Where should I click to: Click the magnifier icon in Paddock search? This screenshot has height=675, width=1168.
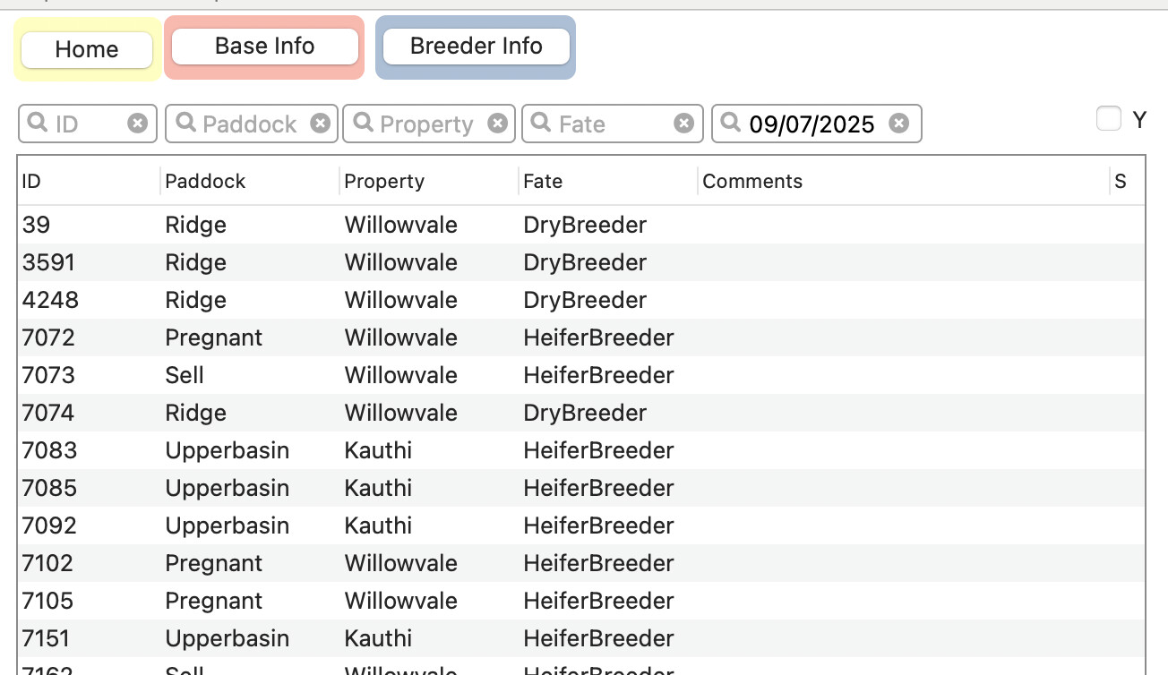point(185,123)
